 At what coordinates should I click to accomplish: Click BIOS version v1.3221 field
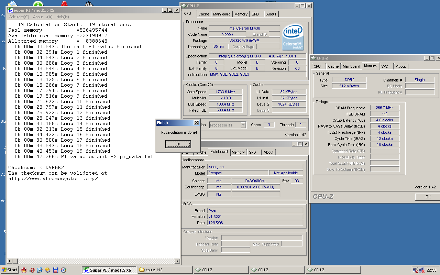(x=255, y=217)
